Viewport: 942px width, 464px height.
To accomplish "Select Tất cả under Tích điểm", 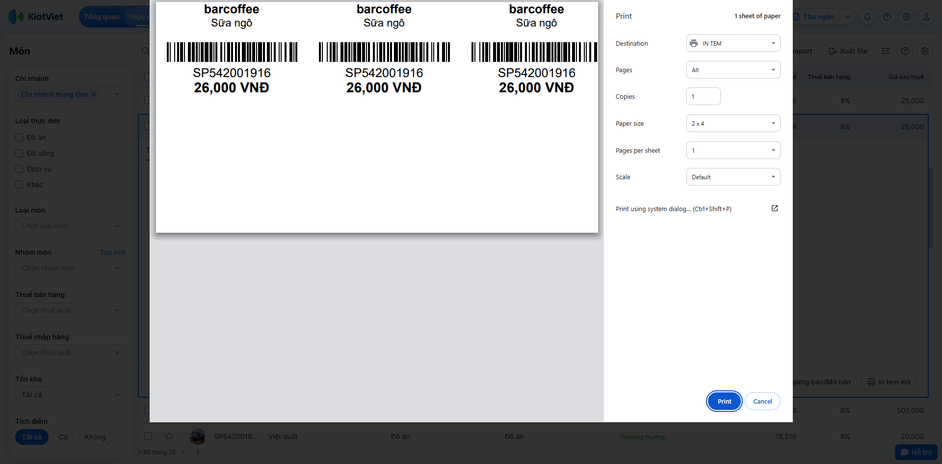I will click(x=32, y=437).
